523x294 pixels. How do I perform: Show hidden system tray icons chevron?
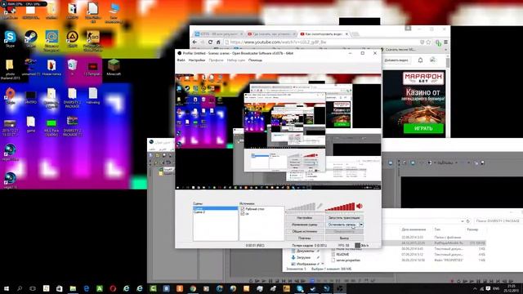[x=475, y=288]
